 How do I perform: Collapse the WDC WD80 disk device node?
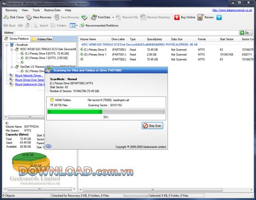pyautogui.click(x=12, y=49)
